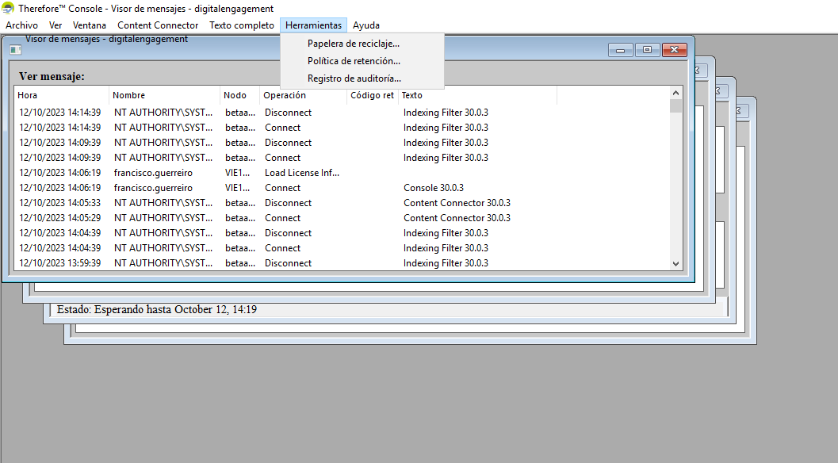Click the message list scroll up arrow
The image size is (838, 463).
coord(675,93)
